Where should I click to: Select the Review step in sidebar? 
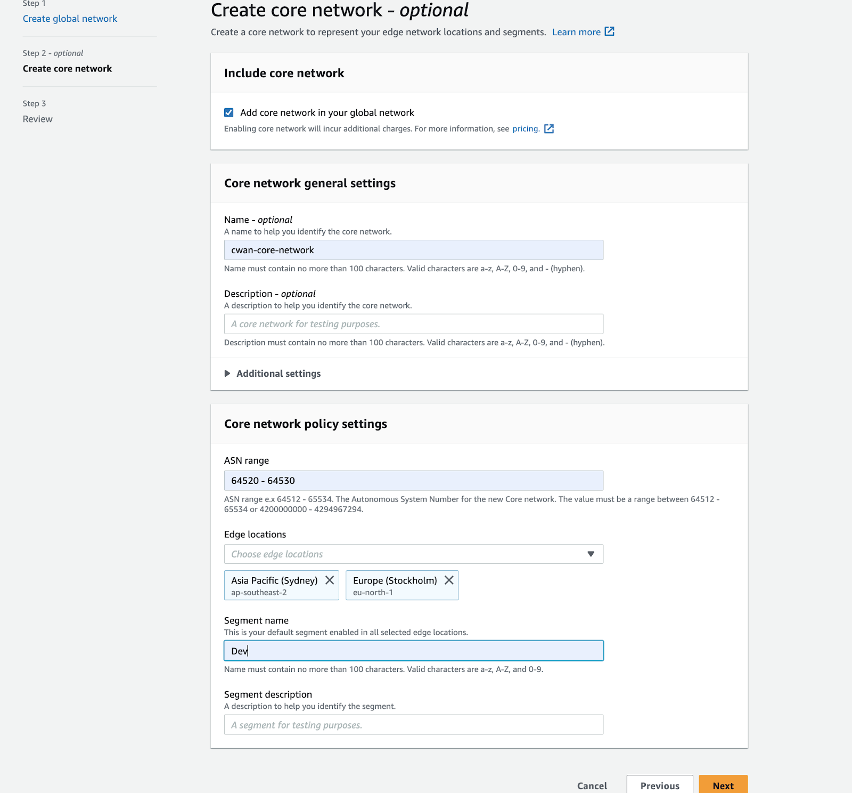coord(37,119)
